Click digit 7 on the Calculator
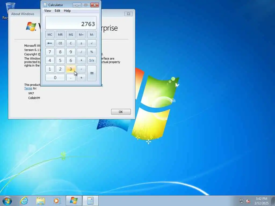The width and height of the screenshot is (275, 206). (50, 52)
